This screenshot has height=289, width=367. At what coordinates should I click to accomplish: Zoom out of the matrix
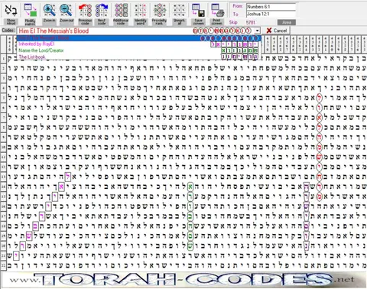(67, 14)
